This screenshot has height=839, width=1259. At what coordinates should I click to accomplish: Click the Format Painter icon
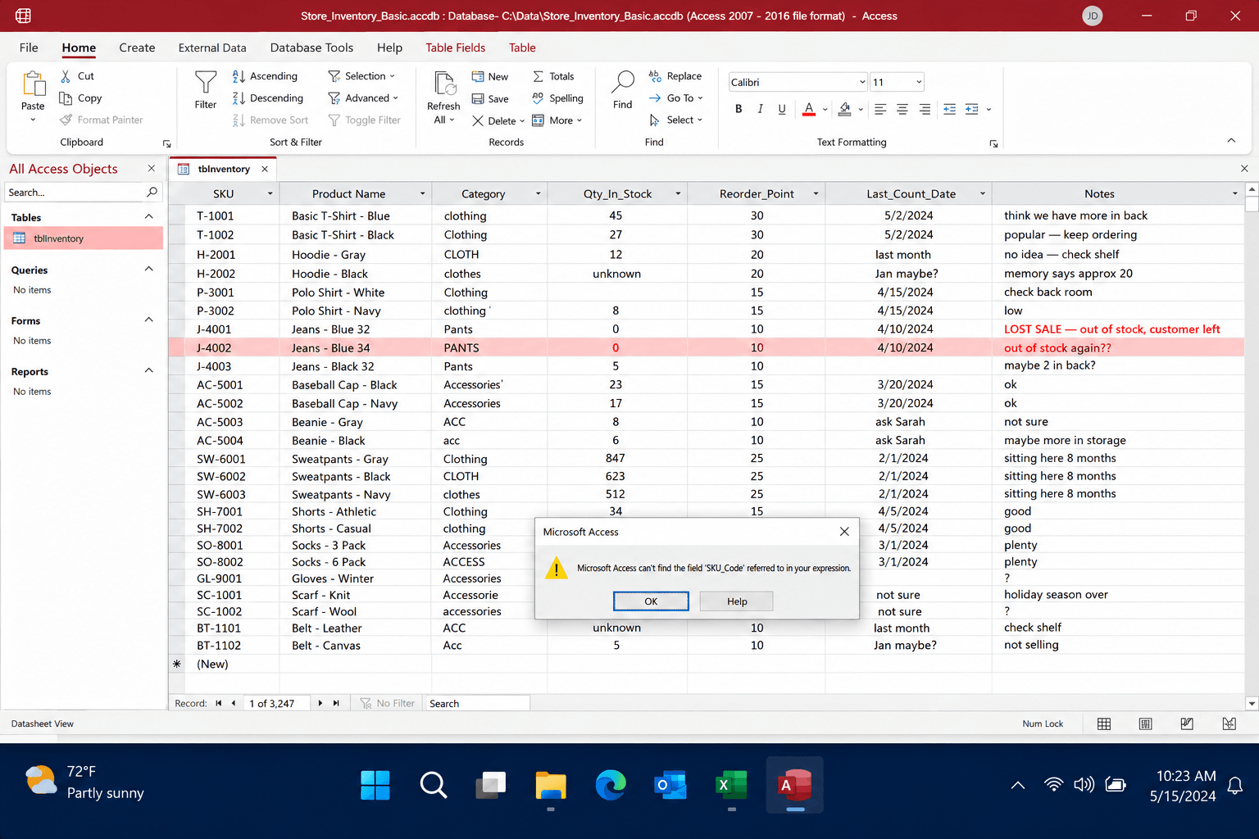[66, 120]
